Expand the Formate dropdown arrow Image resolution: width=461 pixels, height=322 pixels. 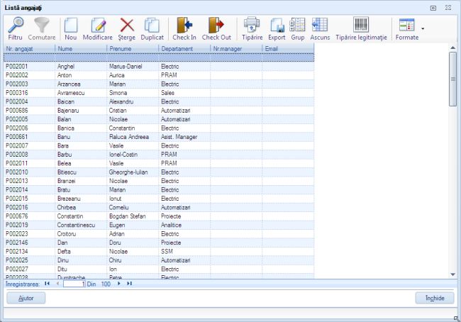pos(423,29)
